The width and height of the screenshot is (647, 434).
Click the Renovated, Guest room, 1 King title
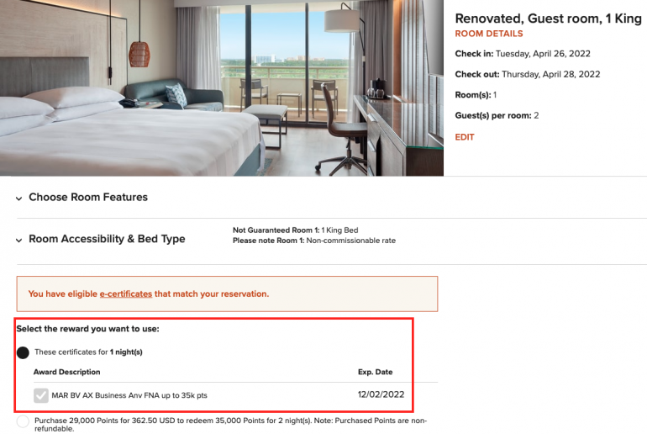[548, 19]
